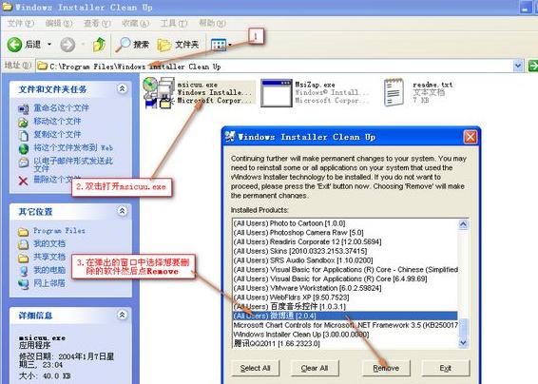Select SRS Audio Sandbox [1.10.0200] entry

[345, 260]
